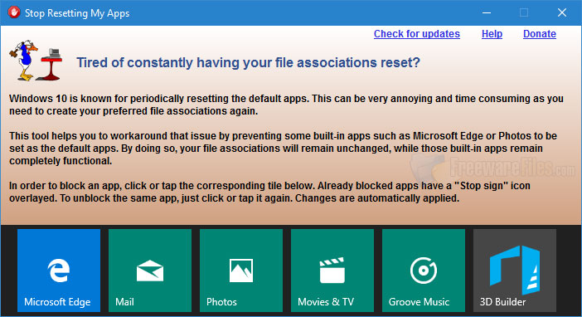Click the heading "Tired of constantly having your file associations reset?"
This screenshot has height=317, width=582.
(249, 62)
